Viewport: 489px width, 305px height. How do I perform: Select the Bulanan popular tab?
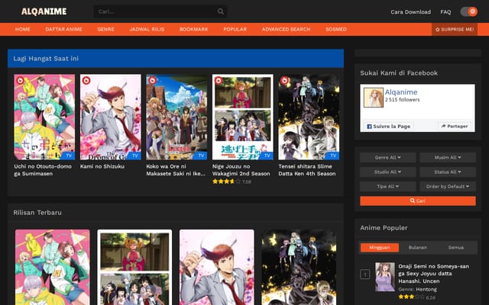[418, 247]
